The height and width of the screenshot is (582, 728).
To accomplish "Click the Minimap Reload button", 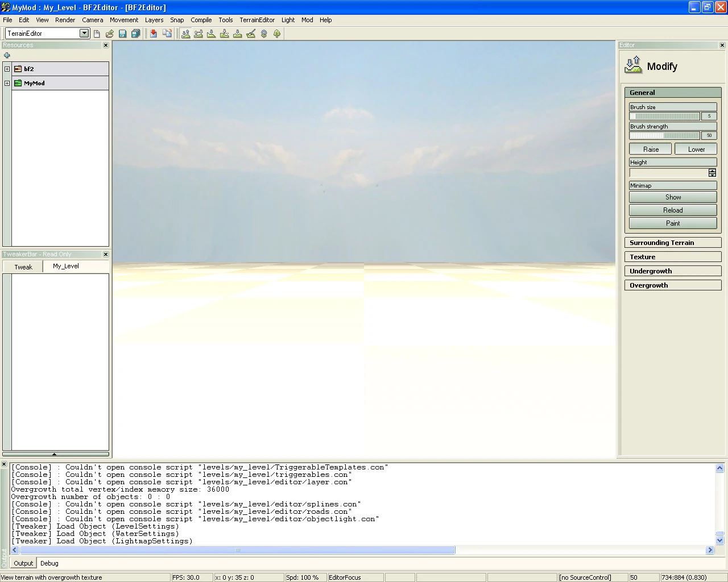I will click(673, 210).
